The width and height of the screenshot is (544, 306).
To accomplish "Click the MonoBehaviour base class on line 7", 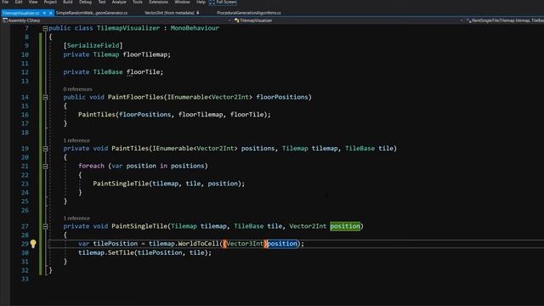I will pos(195,28).
